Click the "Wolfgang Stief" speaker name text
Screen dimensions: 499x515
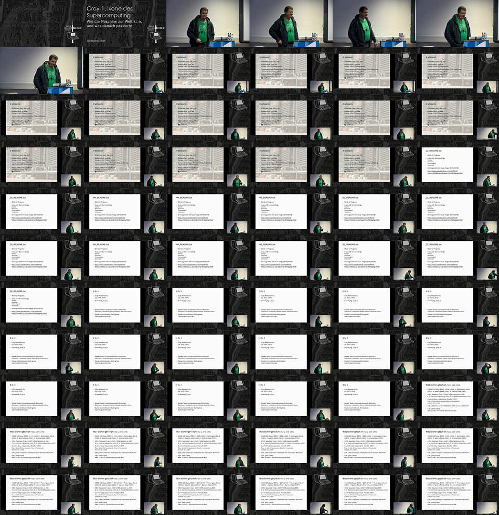pyautogui.click(x=96, y=41)
